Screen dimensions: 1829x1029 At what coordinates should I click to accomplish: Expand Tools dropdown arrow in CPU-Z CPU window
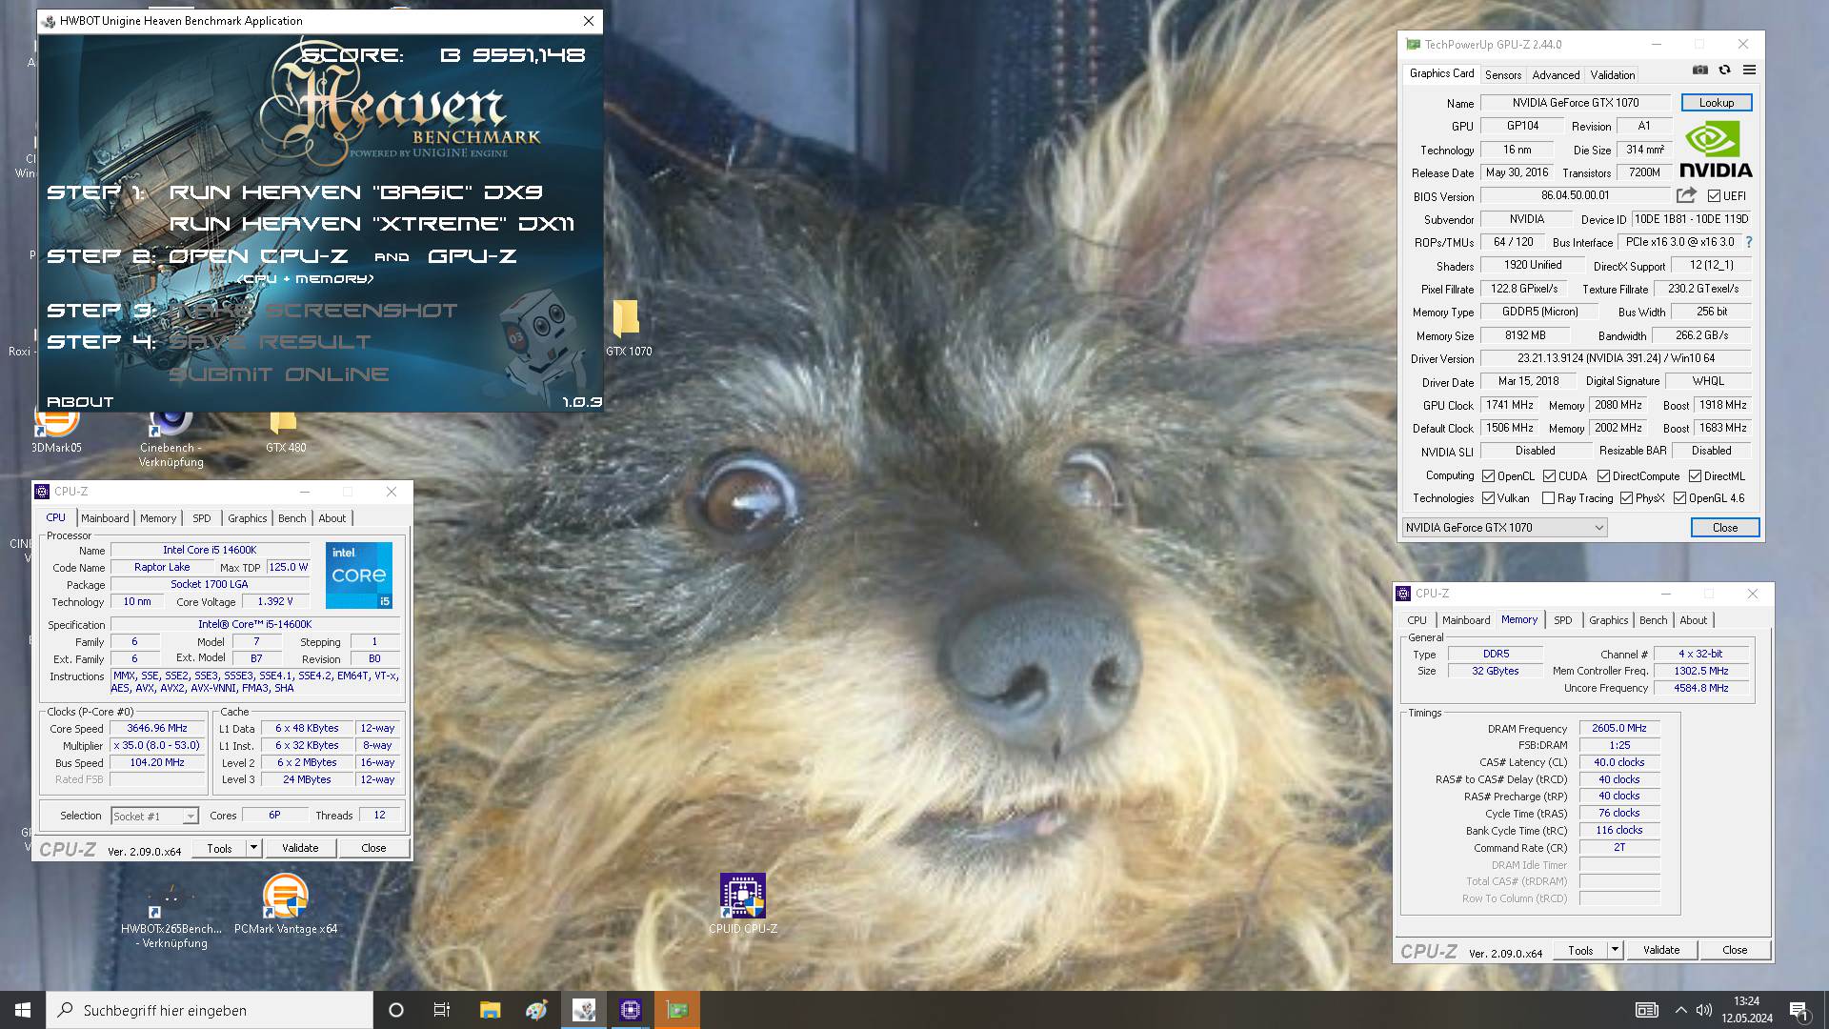click(x=253, y=848)
